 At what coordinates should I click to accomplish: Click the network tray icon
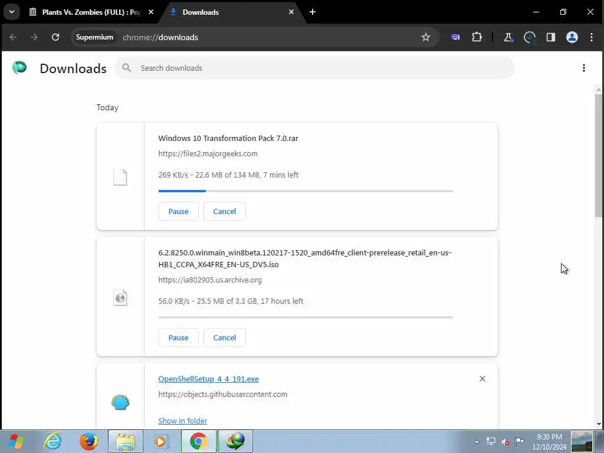[x=491, y=441]
